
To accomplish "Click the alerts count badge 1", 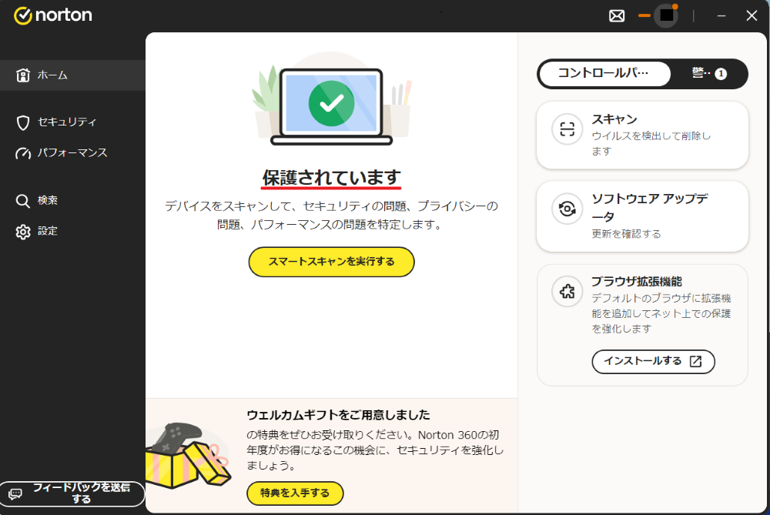I will tap(721, 74).
